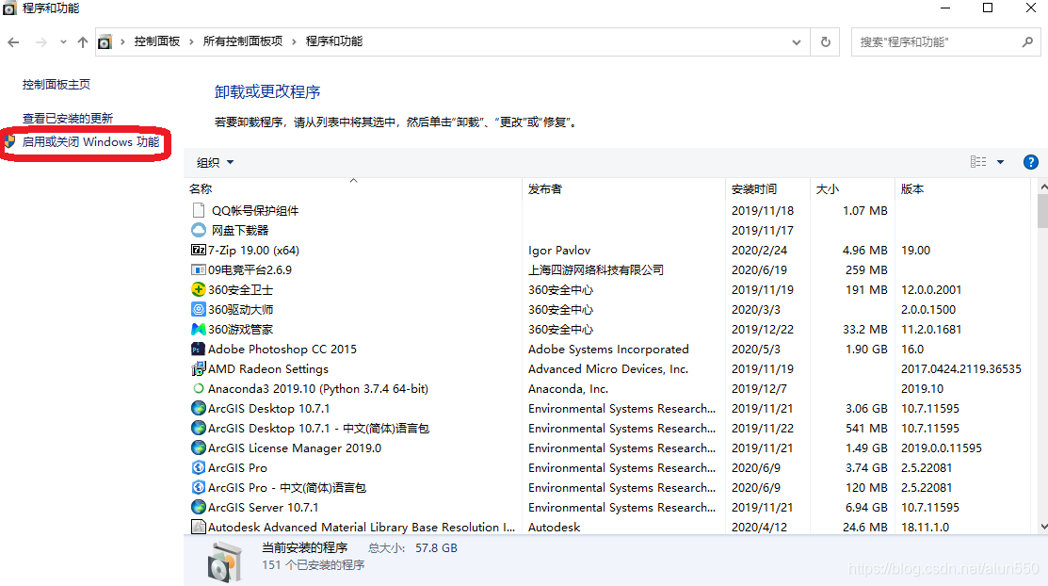Image resolution: width=1048 pixels, height=586 pixels.
Task: Select 360安全卫士 program name
Action: [241, 289]
